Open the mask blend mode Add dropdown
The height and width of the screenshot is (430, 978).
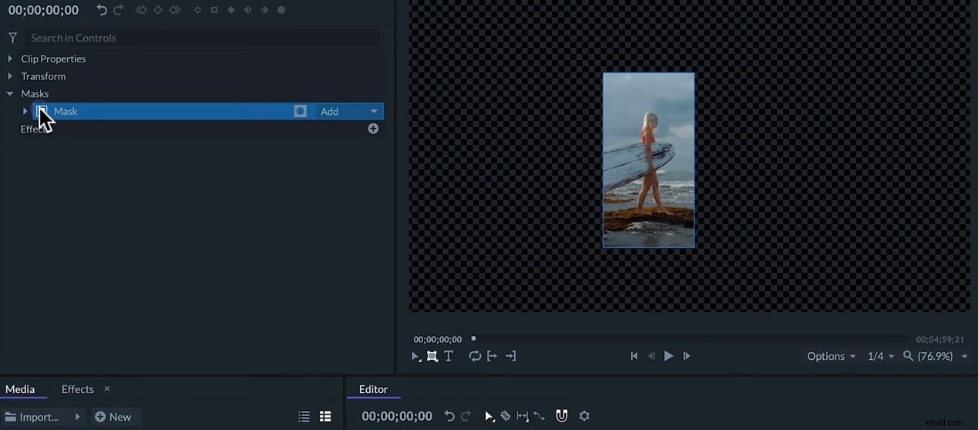click(x=348, y=112)
